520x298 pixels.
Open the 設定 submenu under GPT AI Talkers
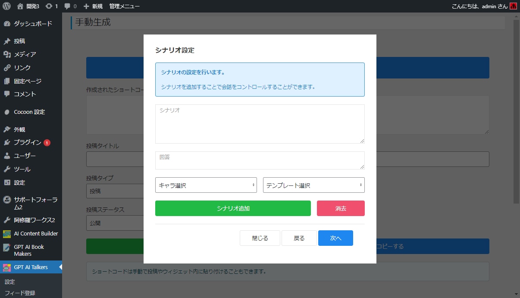10,282
